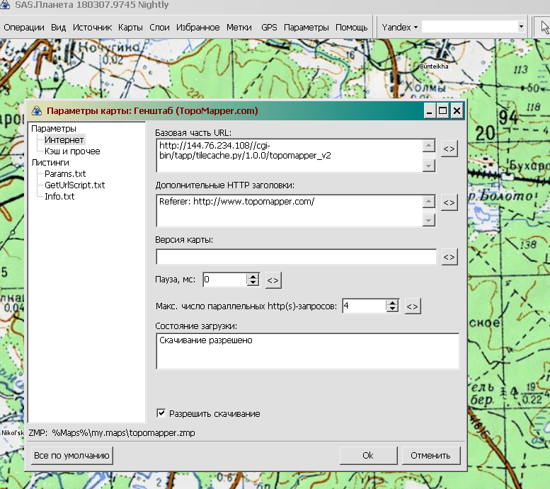Select Кэш и прочее tree item
This screenshot has width=550, height=489.
click(x=72, y=151)
